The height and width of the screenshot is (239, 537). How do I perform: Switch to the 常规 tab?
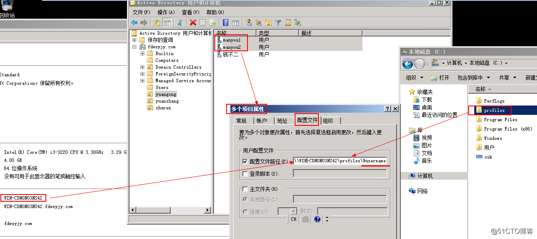(241, 121)
